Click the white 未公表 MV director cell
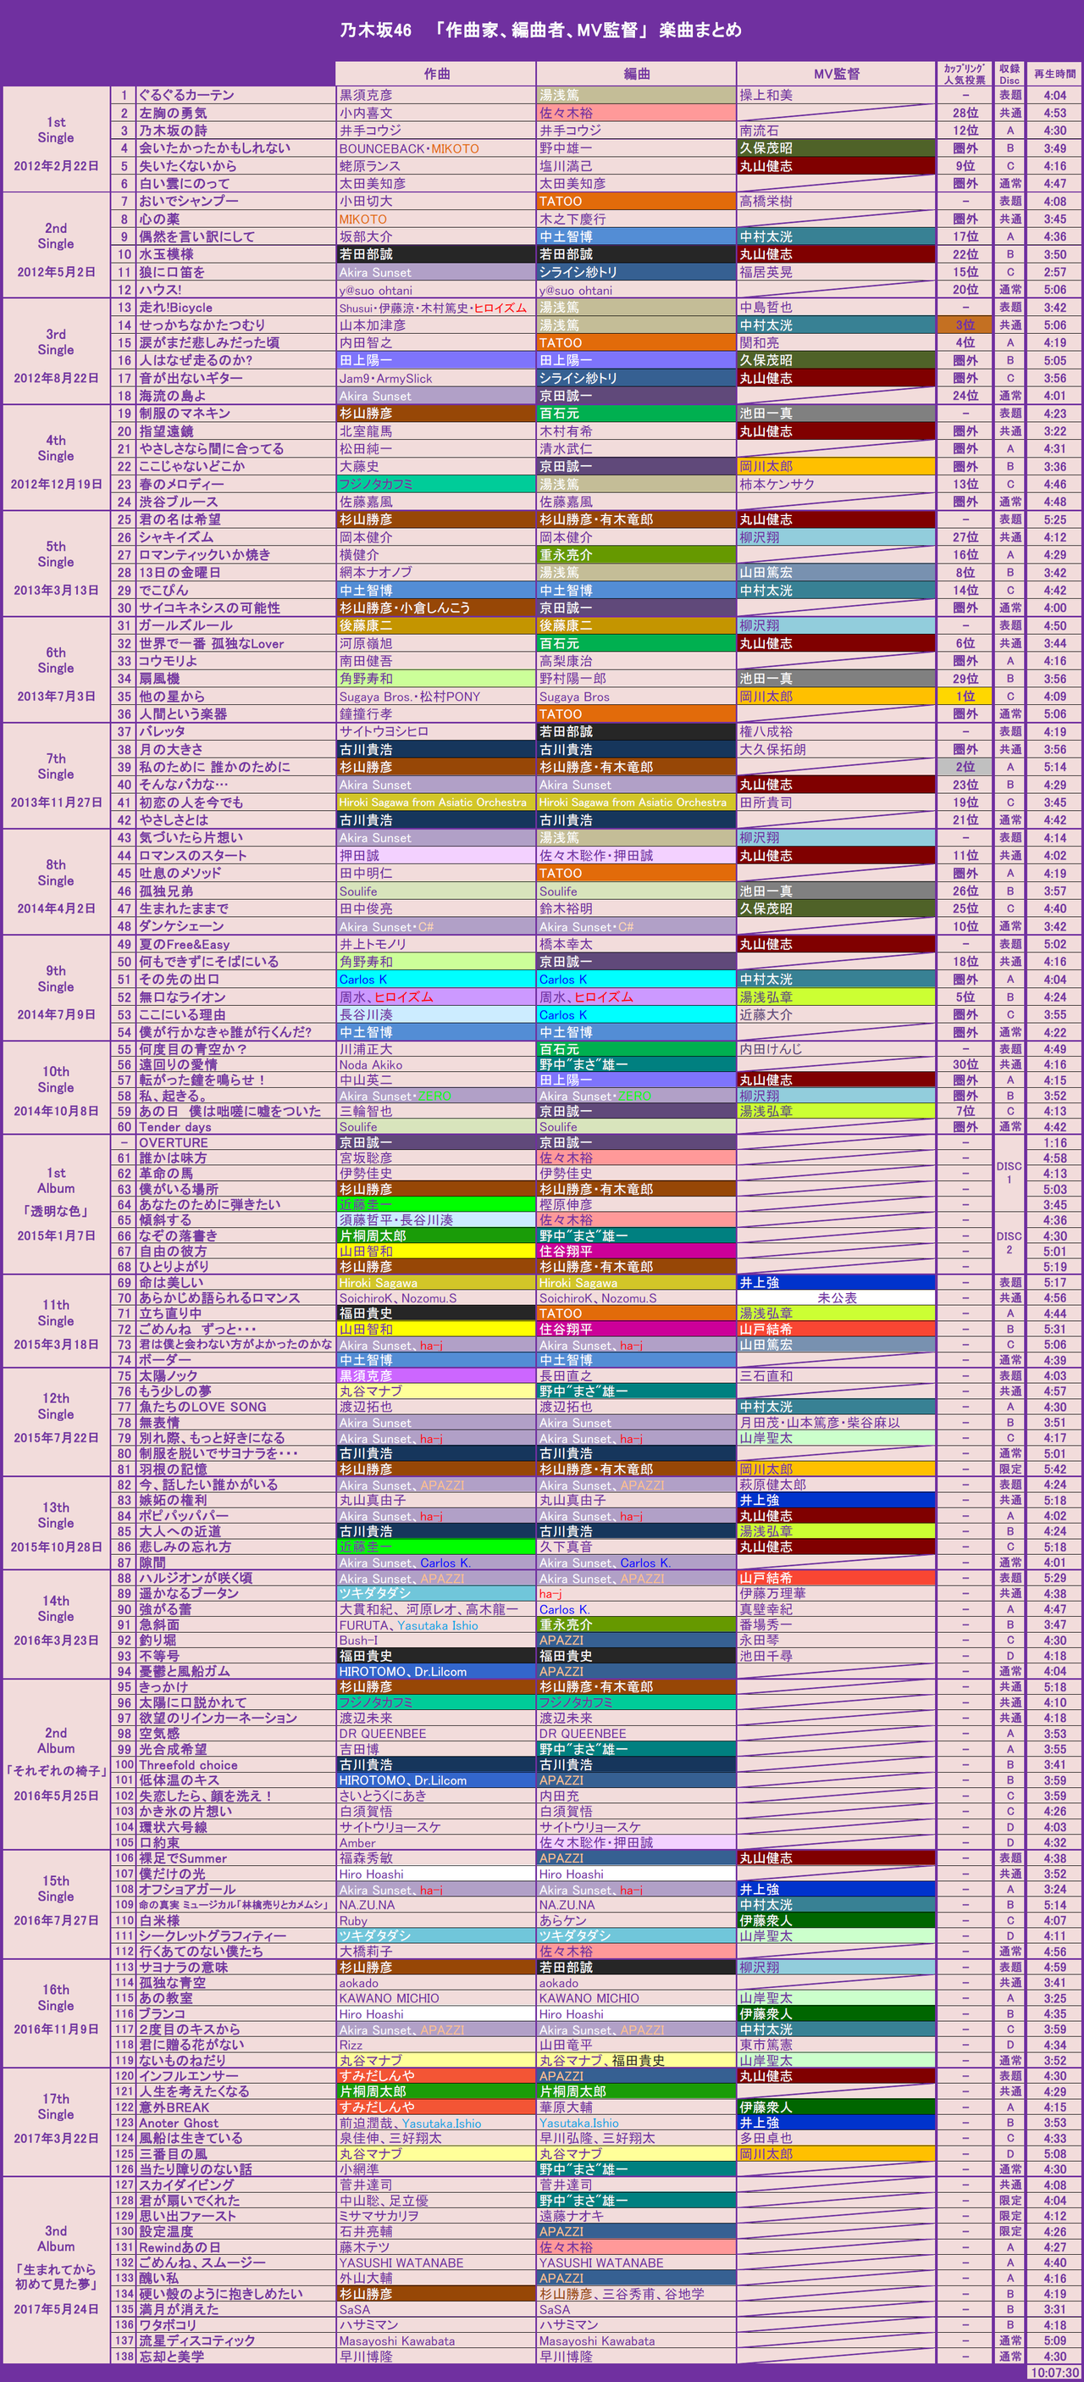 [x=835, y=1297]
